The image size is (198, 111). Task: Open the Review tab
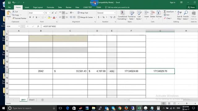coord(69,7)
